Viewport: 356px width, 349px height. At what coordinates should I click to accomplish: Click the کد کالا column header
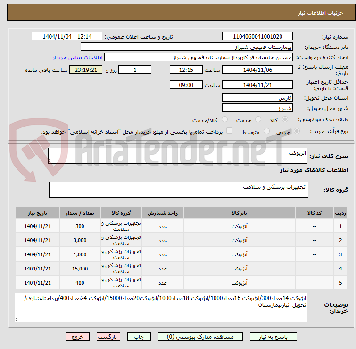coord(314,213)
